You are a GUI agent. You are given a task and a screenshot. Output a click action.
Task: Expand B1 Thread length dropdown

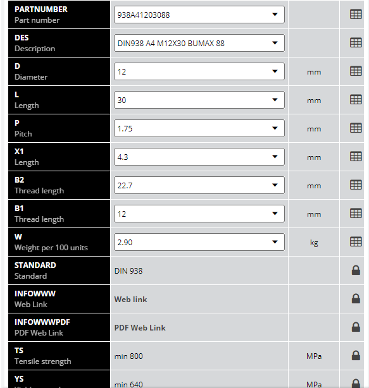[x=199, y=214]
